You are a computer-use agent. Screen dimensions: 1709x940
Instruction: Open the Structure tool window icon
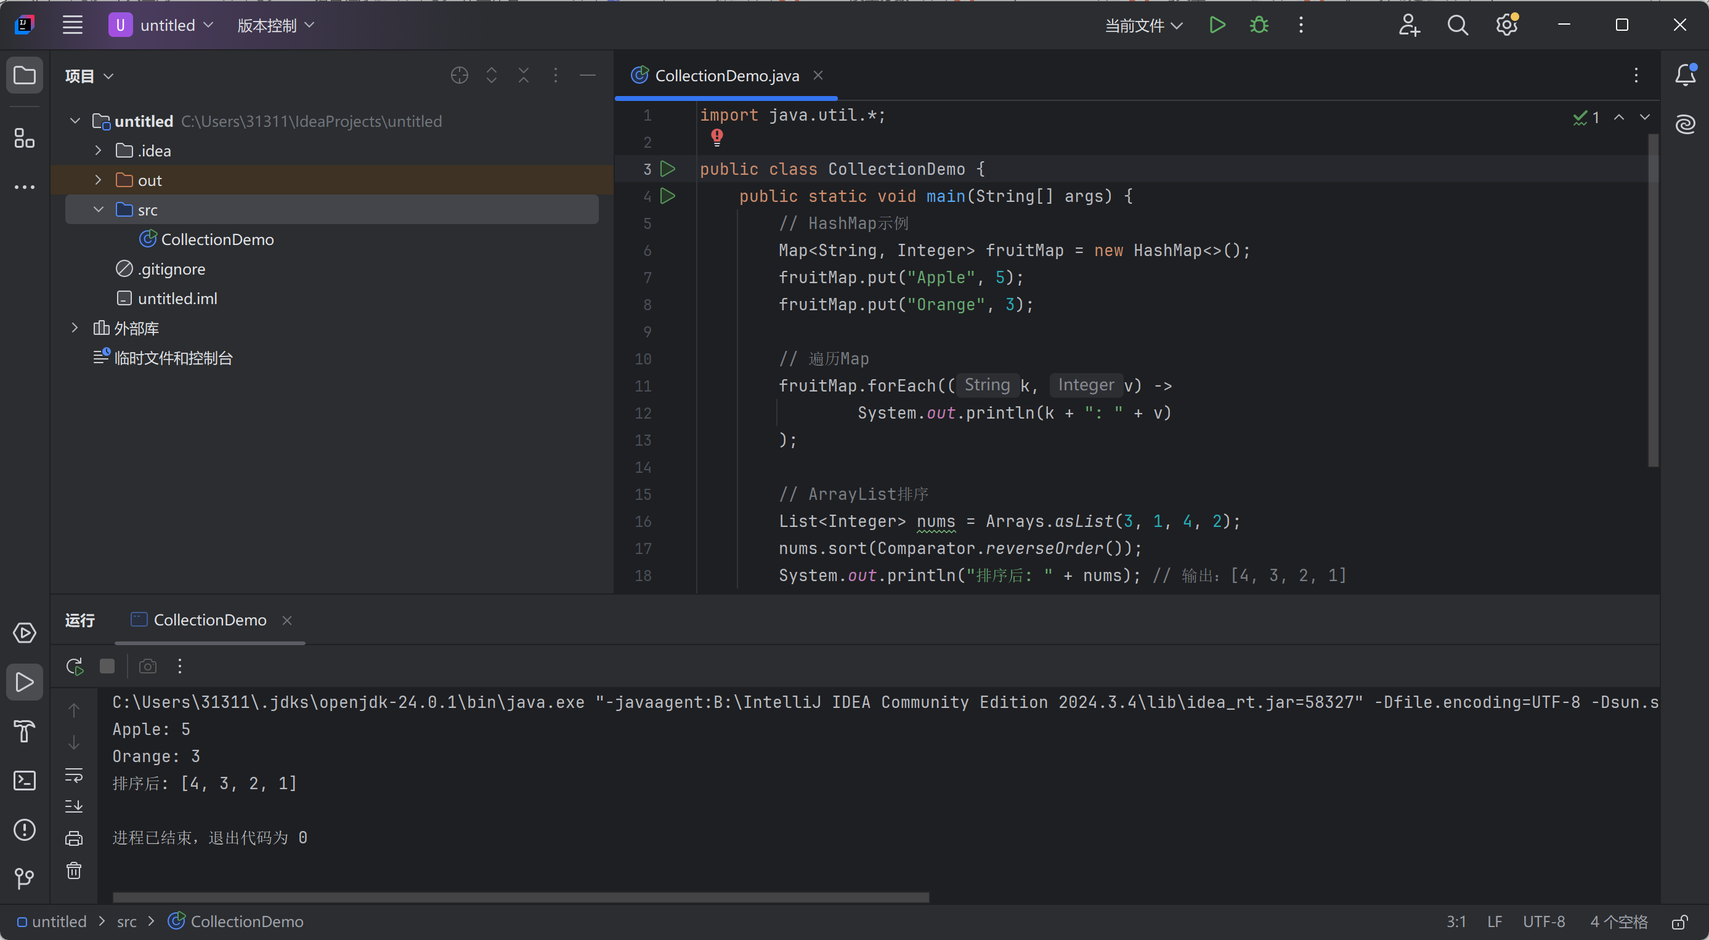pyautogui.click(x=25, y=138)
